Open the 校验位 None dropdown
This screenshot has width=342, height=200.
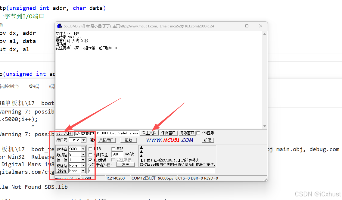[83, 165]
